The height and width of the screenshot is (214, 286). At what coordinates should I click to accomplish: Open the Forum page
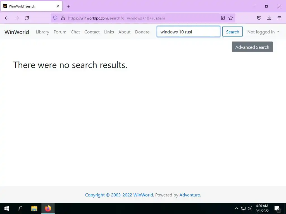(60, 32)
